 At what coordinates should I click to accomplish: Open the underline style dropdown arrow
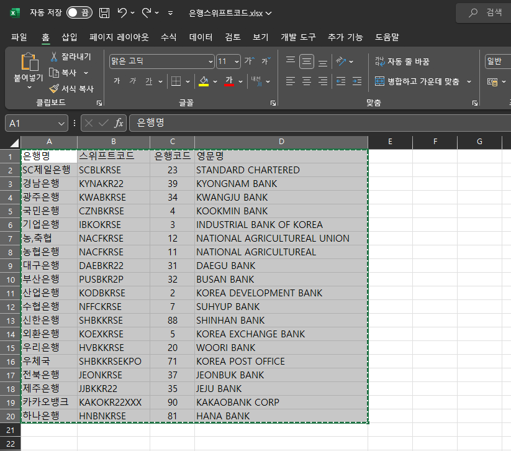[160, 81]
